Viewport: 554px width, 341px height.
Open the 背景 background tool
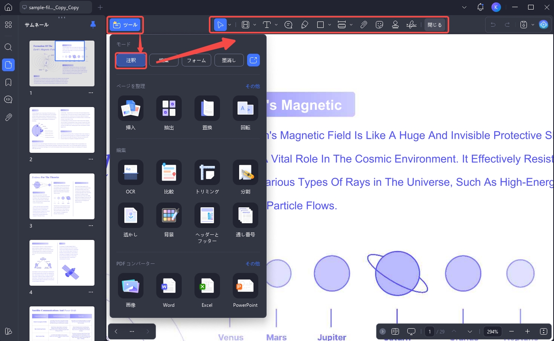click(x=169, y=220)
